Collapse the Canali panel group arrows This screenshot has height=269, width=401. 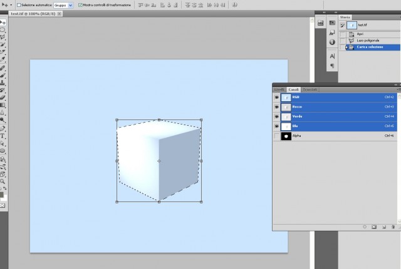(396, 84)
